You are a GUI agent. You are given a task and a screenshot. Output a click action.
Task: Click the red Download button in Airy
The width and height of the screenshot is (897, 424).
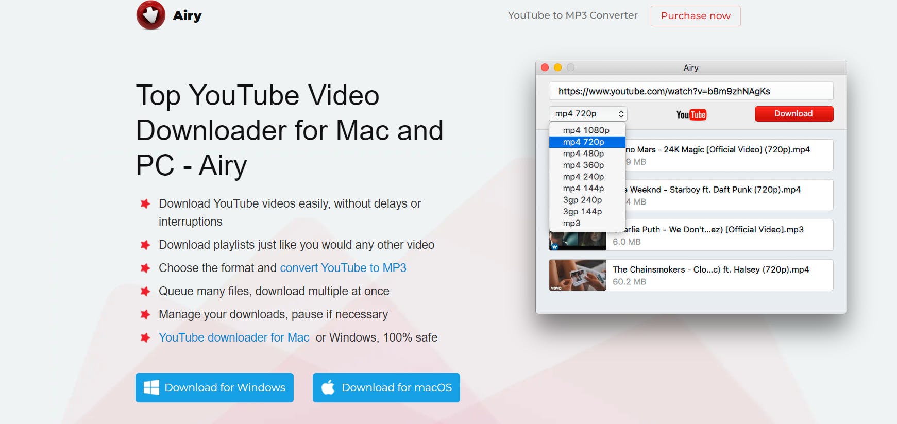(793, 114)
